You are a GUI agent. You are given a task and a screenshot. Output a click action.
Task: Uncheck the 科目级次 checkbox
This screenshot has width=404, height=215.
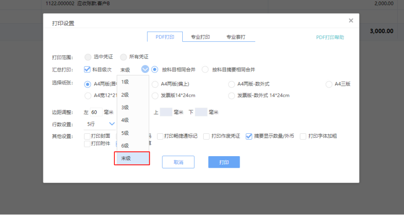(x=87, y=70)
